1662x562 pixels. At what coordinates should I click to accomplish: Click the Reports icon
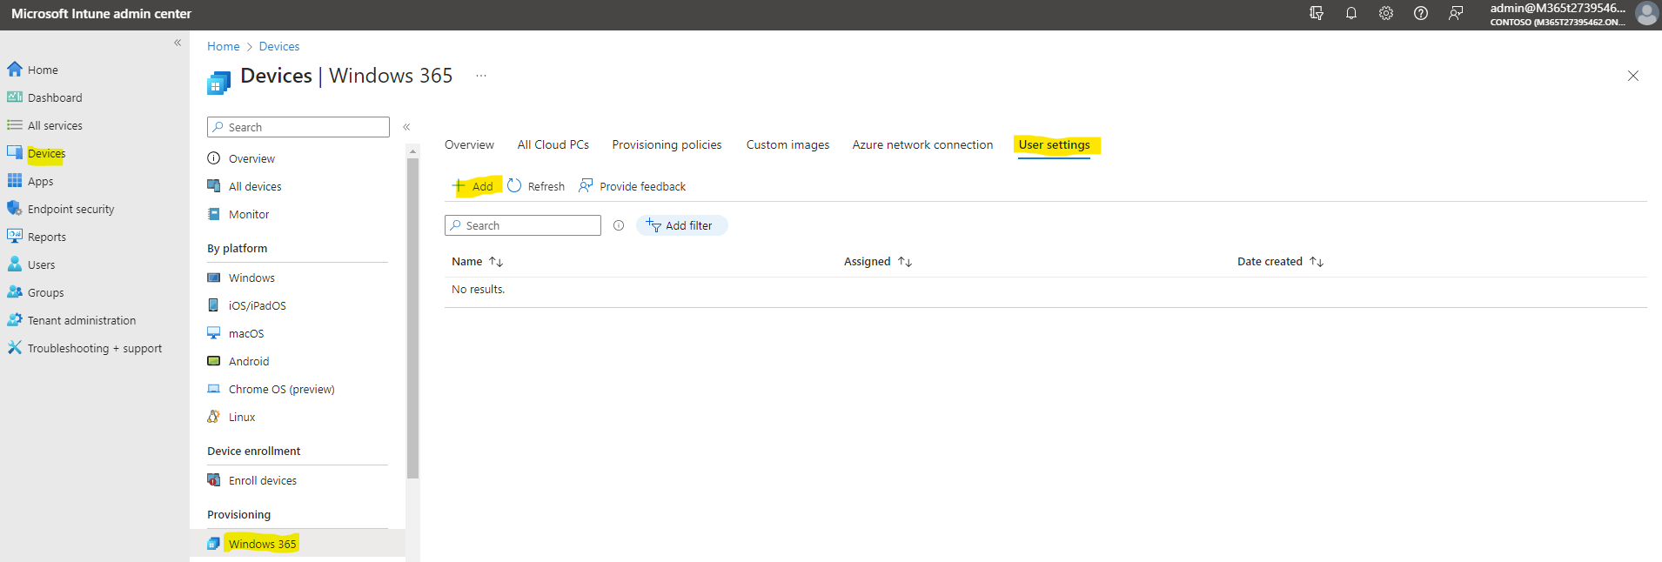pyautogui.click(x=15, y=237)
